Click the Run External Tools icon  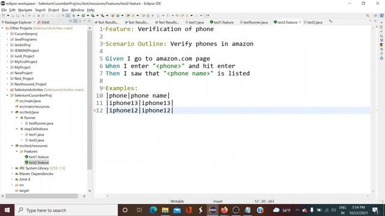point(102,16)
